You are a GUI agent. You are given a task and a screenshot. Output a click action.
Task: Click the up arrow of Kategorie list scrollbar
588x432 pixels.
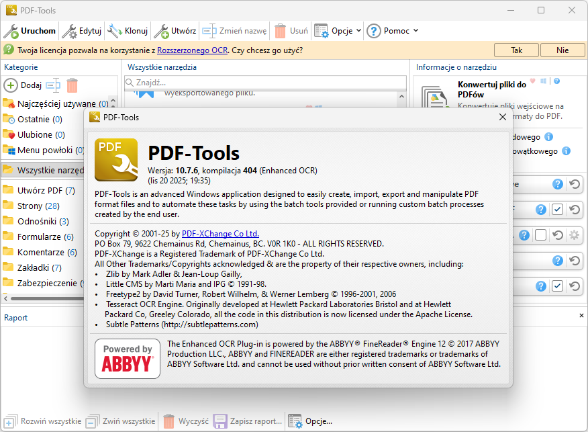(113, 100)
